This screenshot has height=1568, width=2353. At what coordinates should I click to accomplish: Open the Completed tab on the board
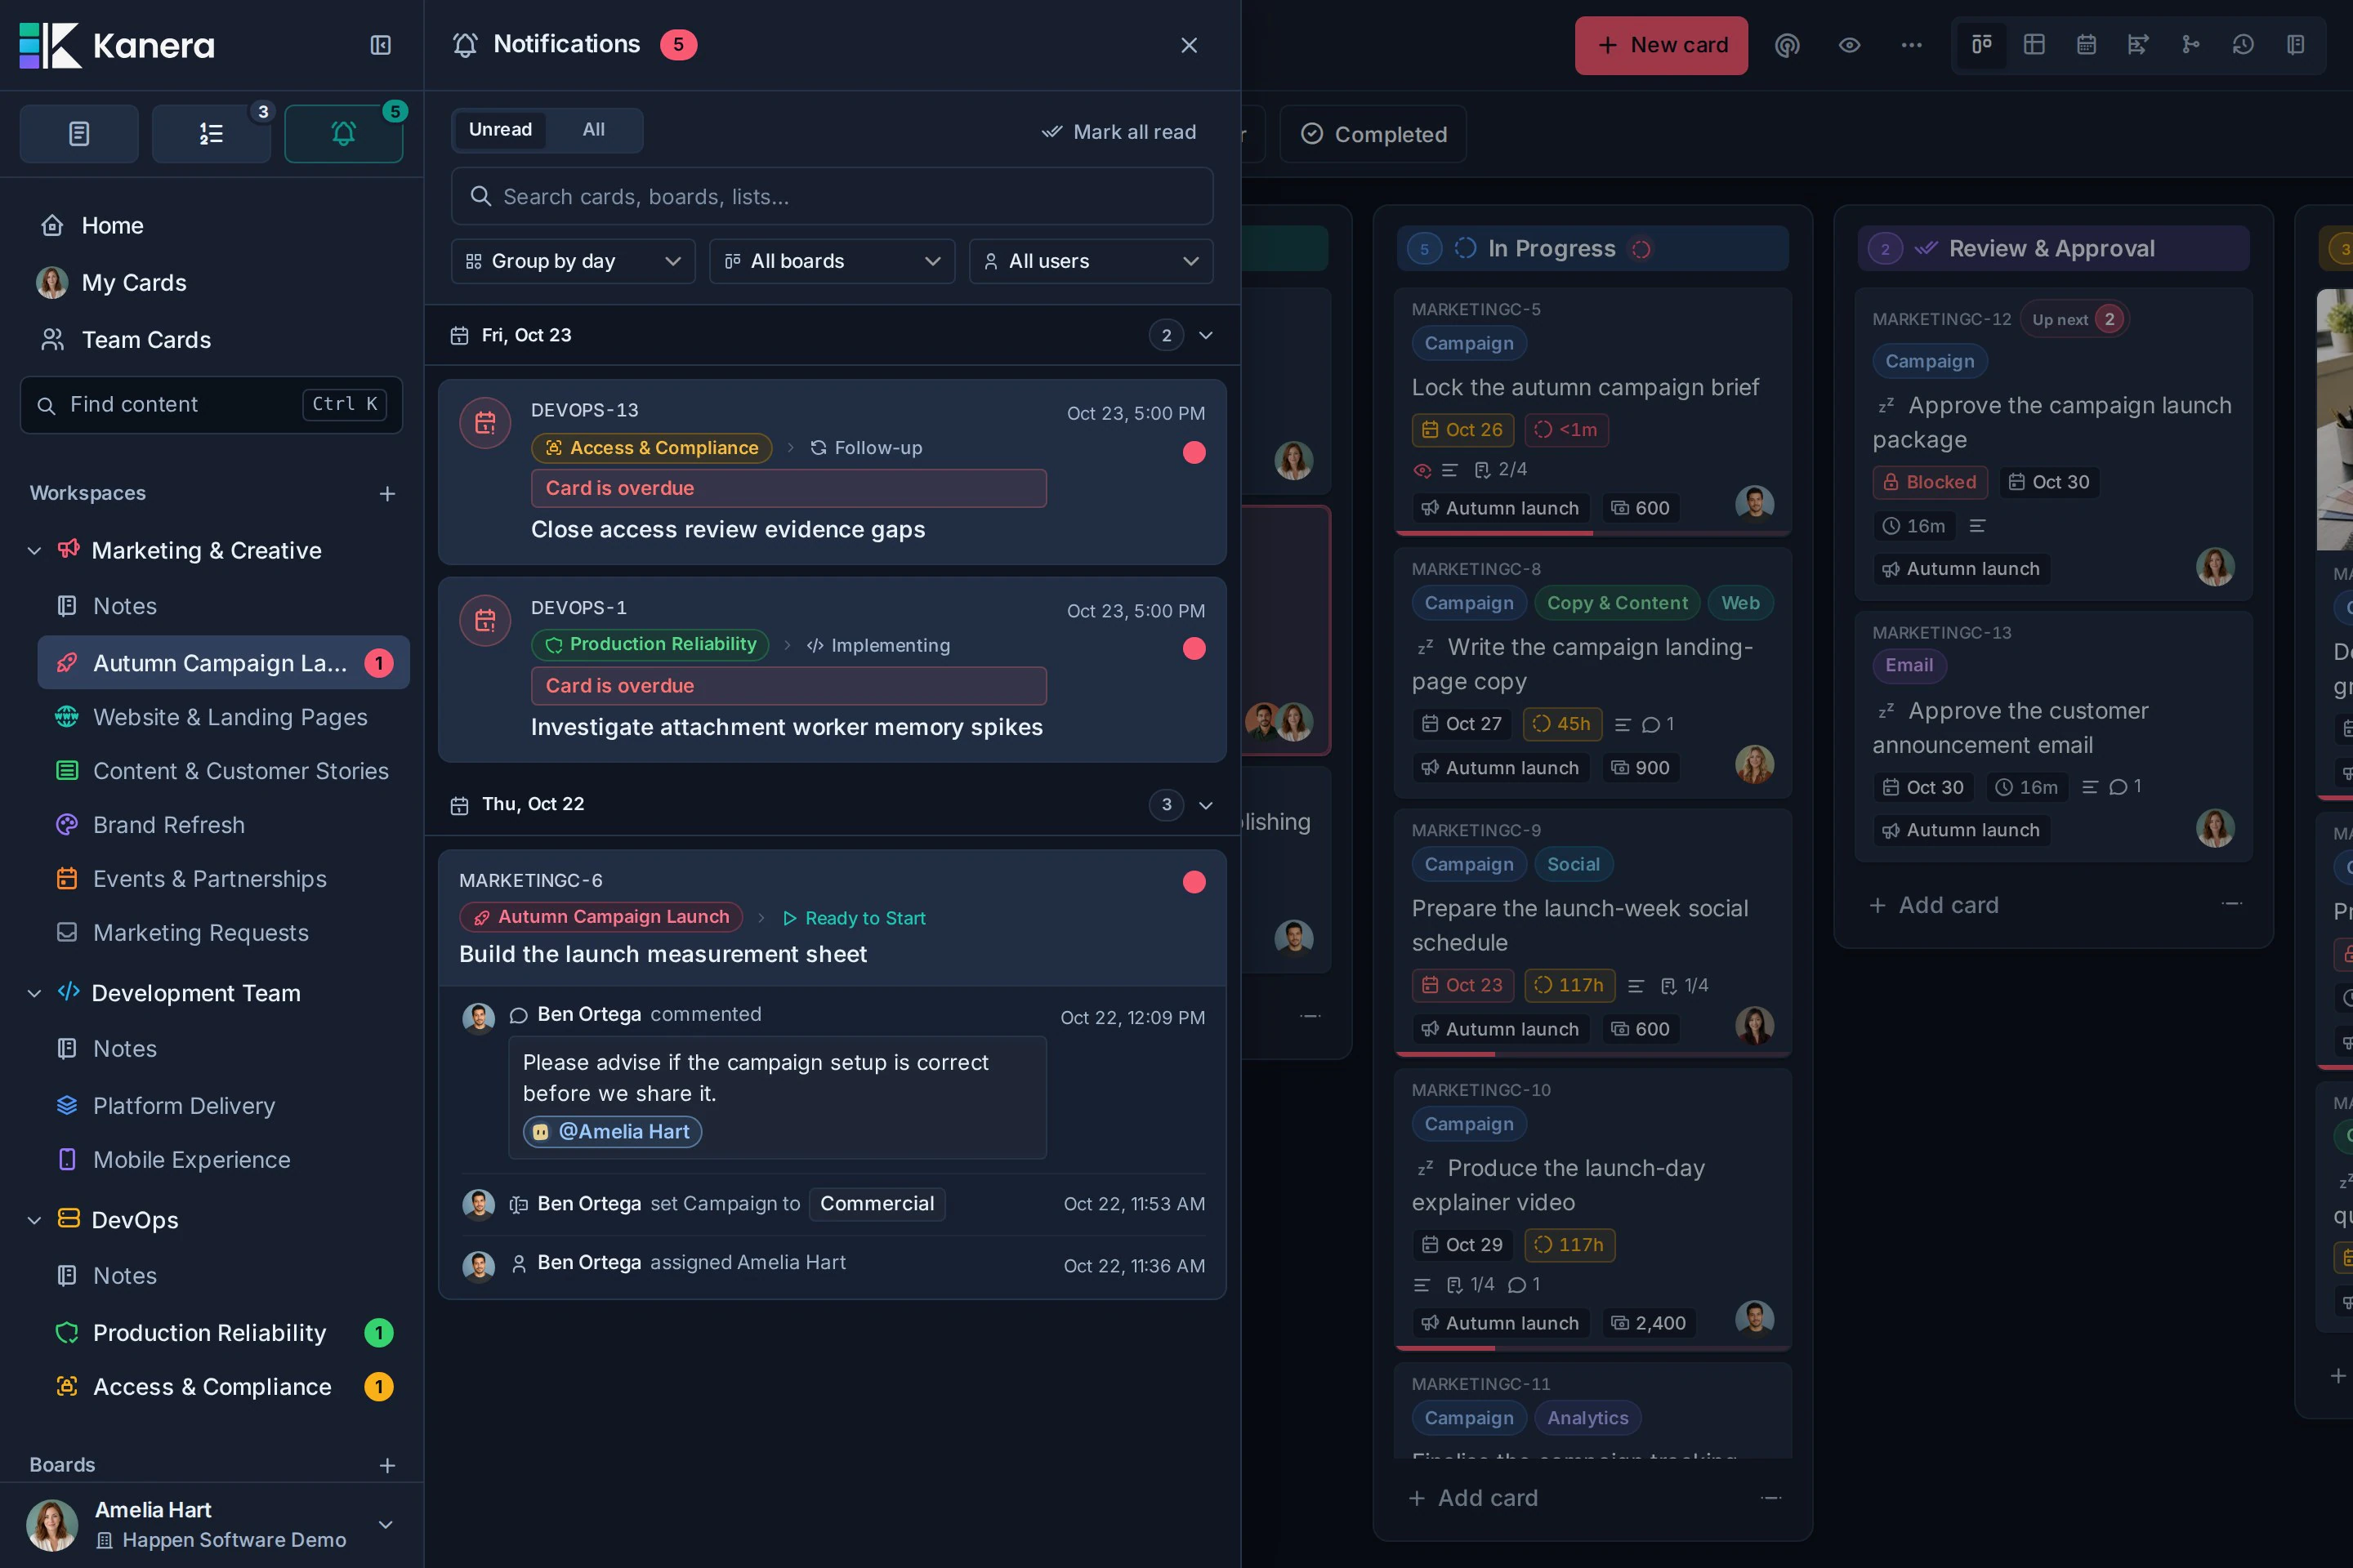pos(1373,134)
